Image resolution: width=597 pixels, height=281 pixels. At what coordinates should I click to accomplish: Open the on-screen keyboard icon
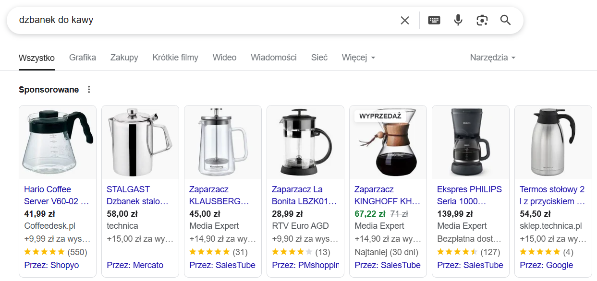434,20
